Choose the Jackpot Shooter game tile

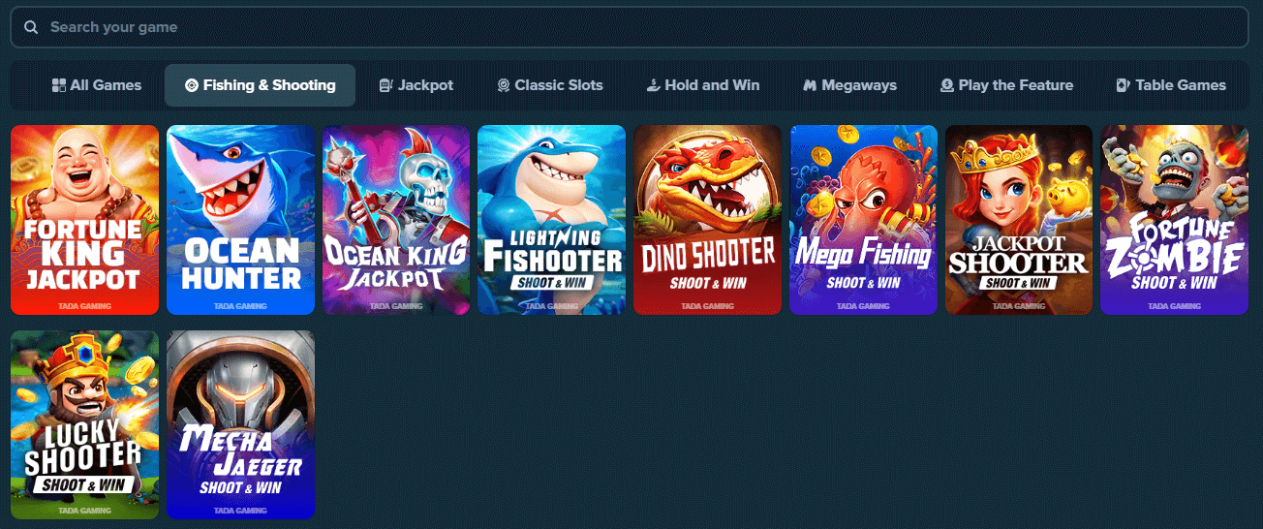tap(1019, 220)
